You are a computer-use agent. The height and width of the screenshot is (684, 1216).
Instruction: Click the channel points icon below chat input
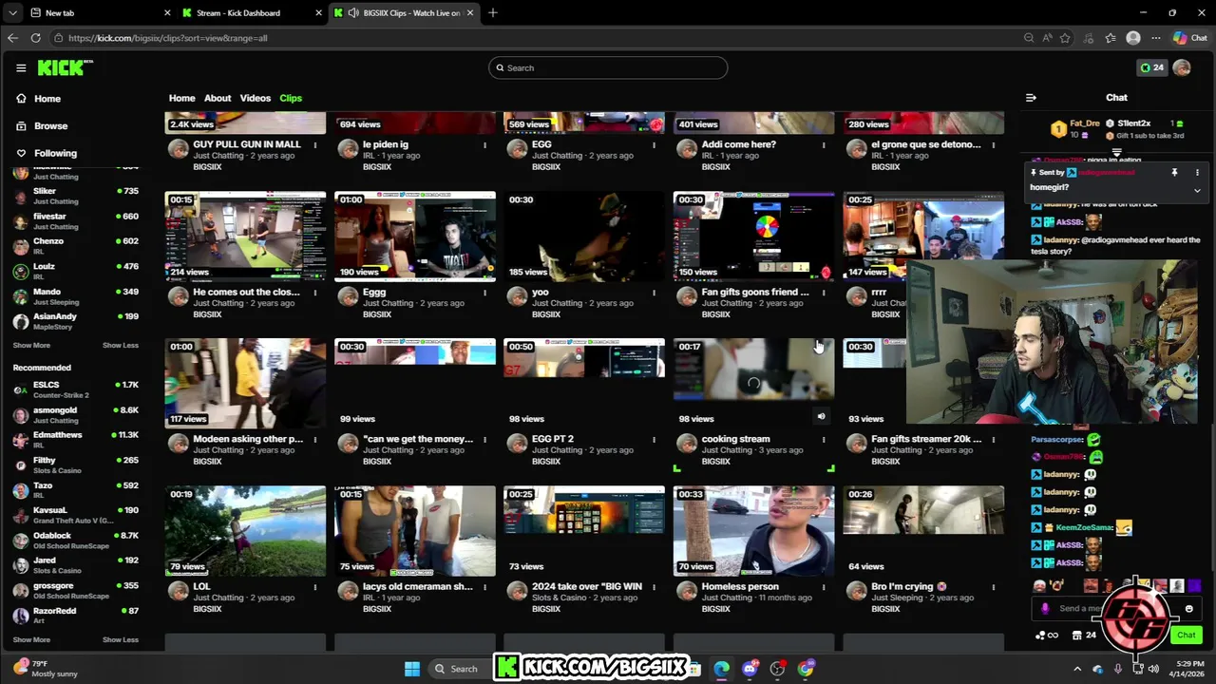point(1046,636)
